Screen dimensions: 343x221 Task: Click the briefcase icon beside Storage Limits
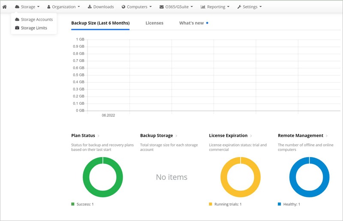[17, 28]
